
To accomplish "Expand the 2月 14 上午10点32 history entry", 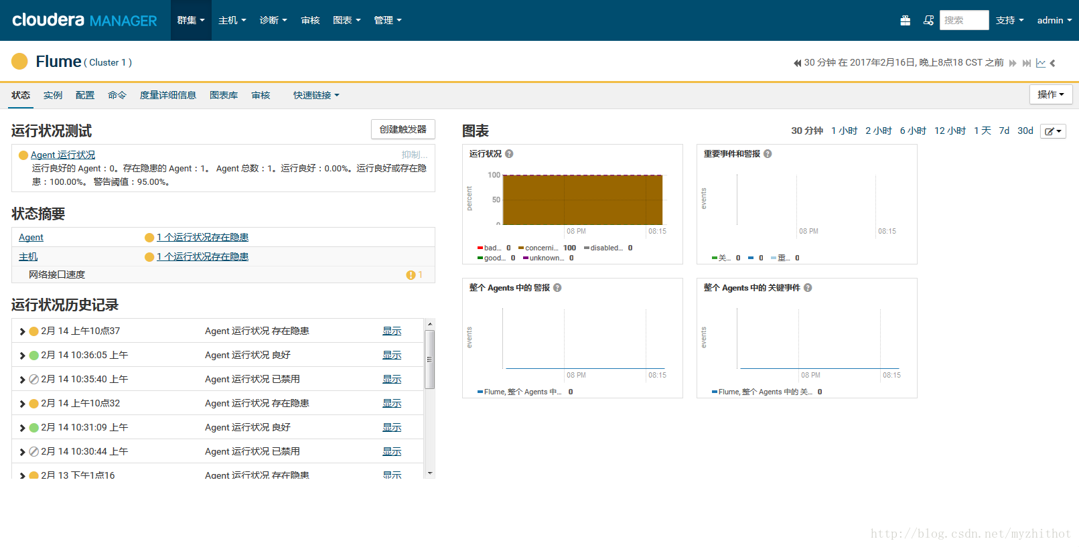I will (22, 404).
